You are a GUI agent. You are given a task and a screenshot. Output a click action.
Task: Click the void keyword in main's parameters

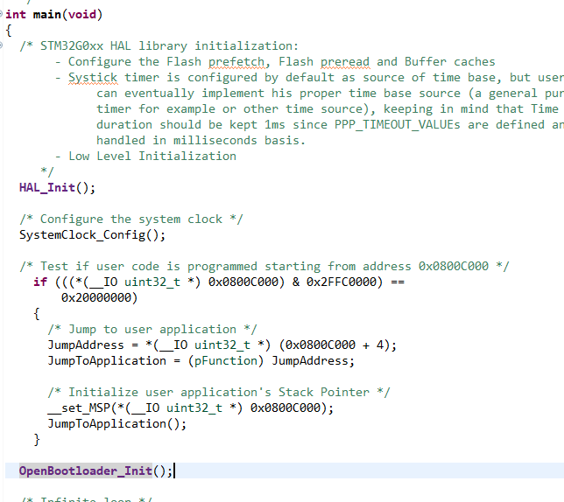(x=82, y=15)
